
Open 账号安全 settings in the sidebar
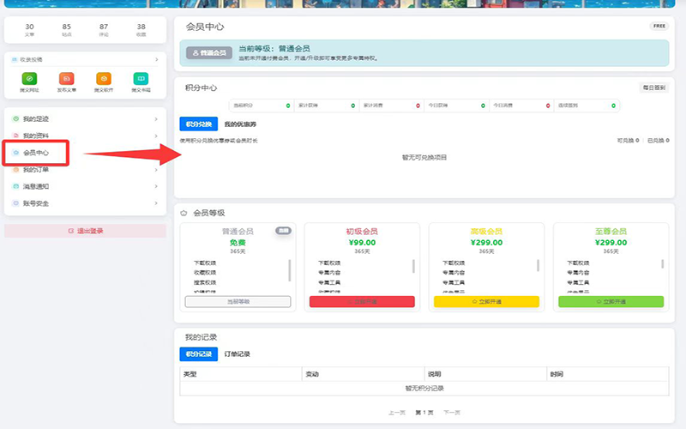tap(35, 203)
